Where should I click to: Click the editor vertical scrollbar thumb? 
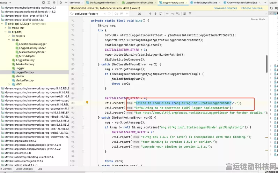pyautogui.click(x=267, y=64)
